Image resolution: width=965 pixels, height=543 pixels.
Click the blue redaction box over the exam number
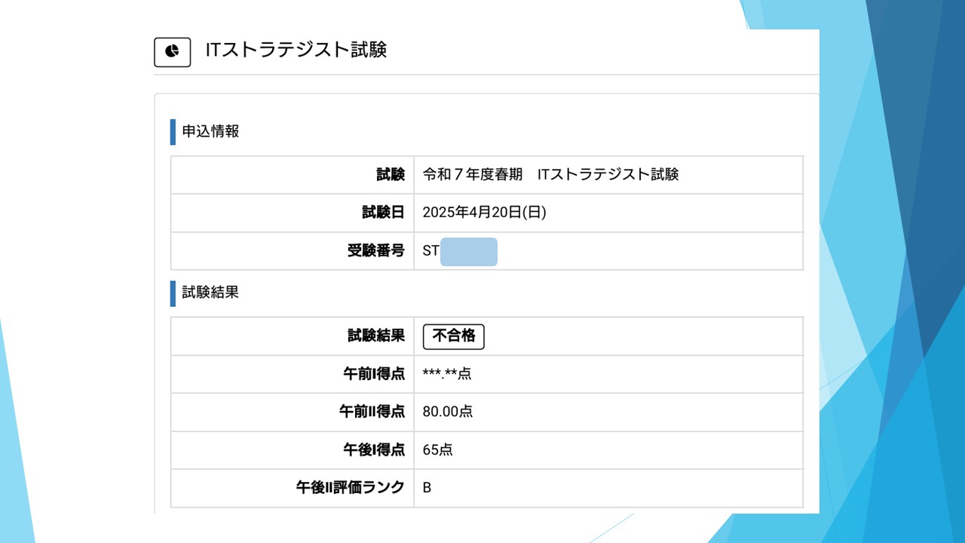tap(469, 252)
